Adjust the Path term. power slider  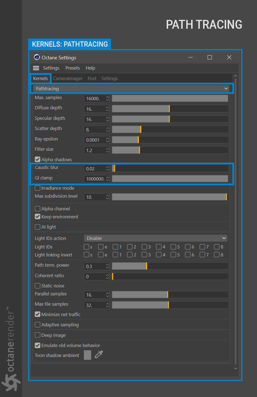pos(170,266)
